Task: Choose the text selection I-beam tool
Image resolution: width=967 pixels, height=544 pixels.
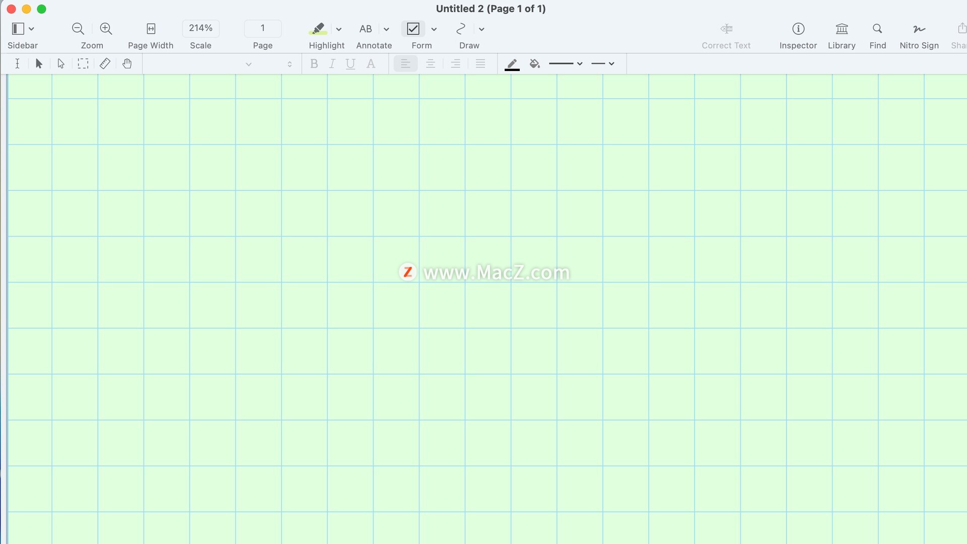Action: point(17,63)
